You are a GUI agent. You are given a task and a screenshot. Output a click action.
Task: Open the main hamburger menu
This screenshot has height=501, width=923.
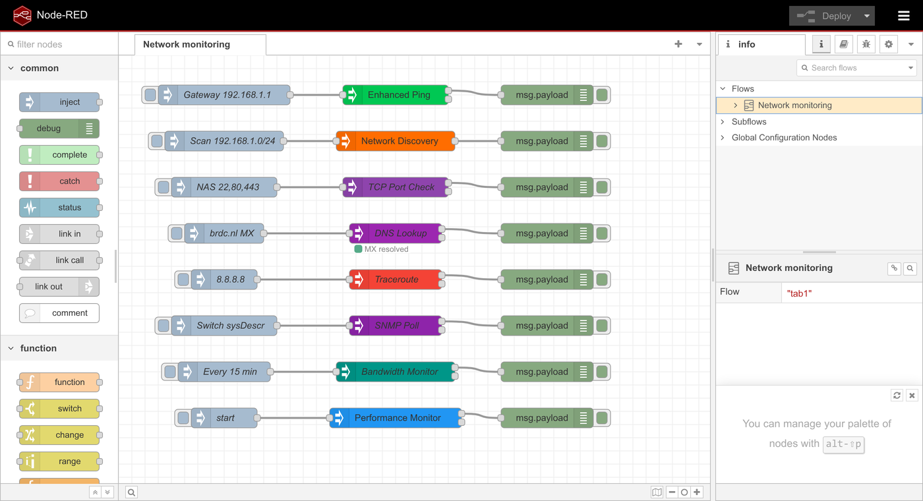903,16
